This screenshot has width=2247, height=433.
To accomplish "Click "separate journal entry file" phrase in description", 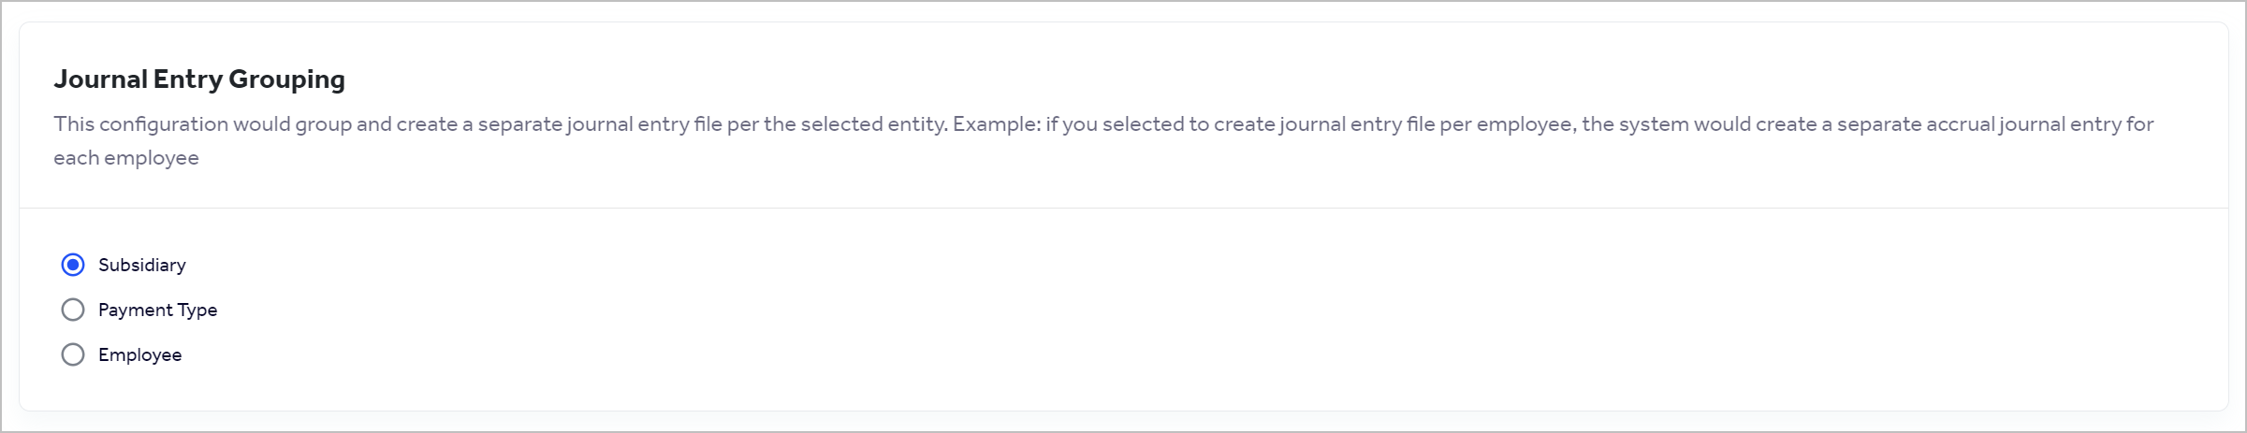I will coord(600,123).
